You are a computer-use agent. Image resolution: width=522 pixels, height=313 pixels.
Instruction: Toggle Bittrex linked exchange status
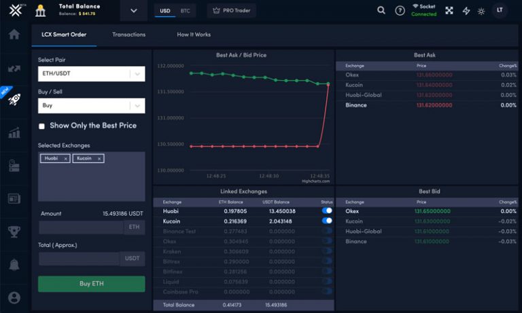coord(327,261)
